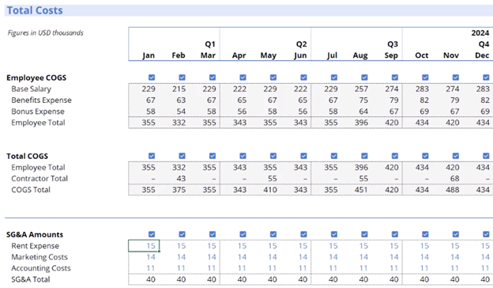Select the Jul column header

click(332, 55)
